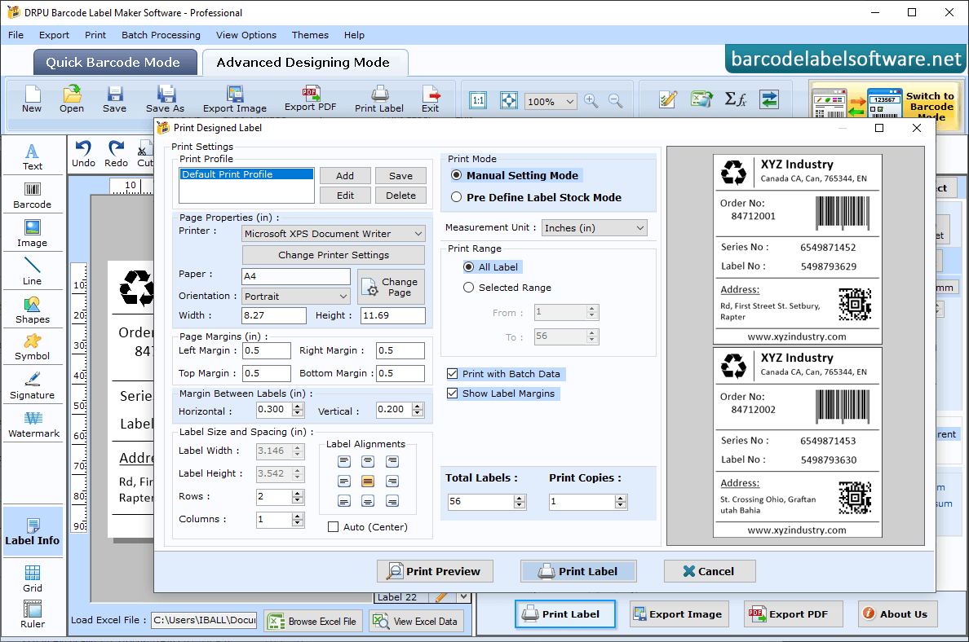Click the fit-to-window zoom icon
This screenshot has width=969, height=642.
tap(509, 100)
